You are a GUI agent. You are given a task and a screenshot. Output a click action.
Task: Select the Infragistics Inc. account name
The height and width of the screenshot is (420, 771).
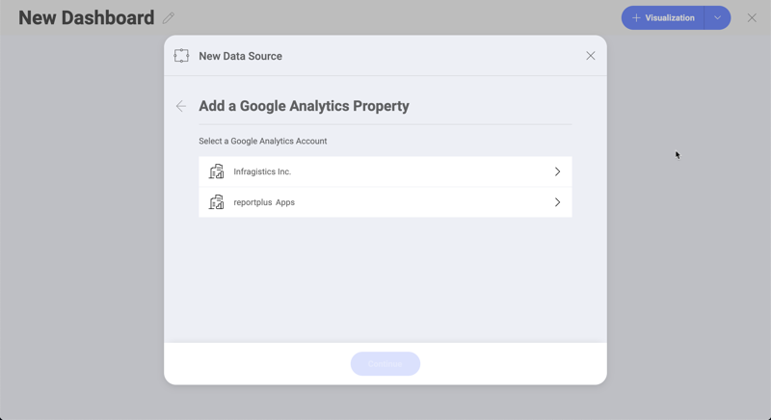(262, 171)
